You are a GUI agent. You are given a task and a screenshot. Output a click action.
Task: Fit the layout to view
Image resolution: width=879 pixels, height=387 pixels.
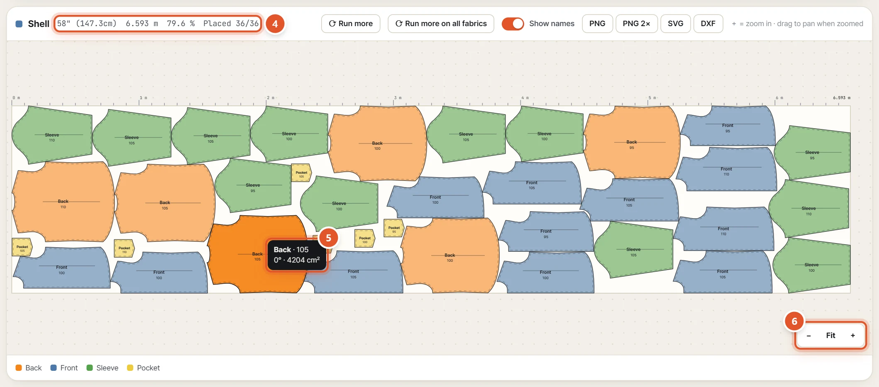tap(830, 336)
